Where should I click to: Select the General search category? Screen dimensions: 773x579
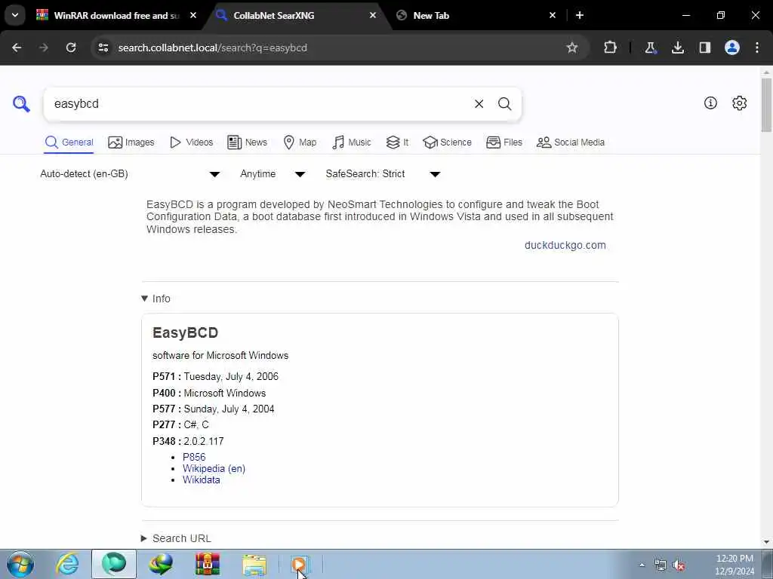69,142
